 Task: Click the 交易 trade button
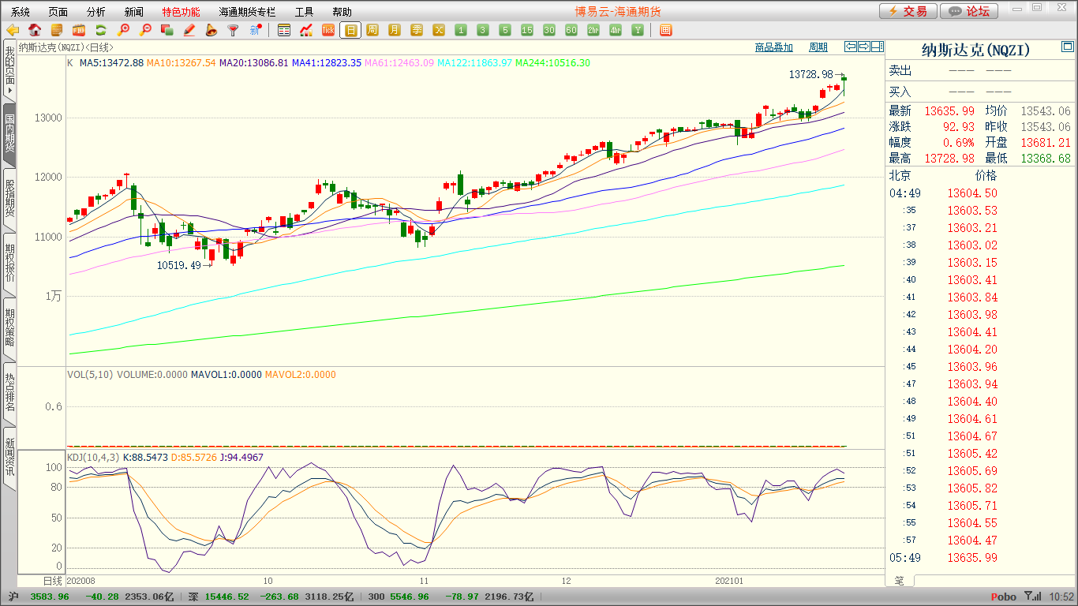908,11
